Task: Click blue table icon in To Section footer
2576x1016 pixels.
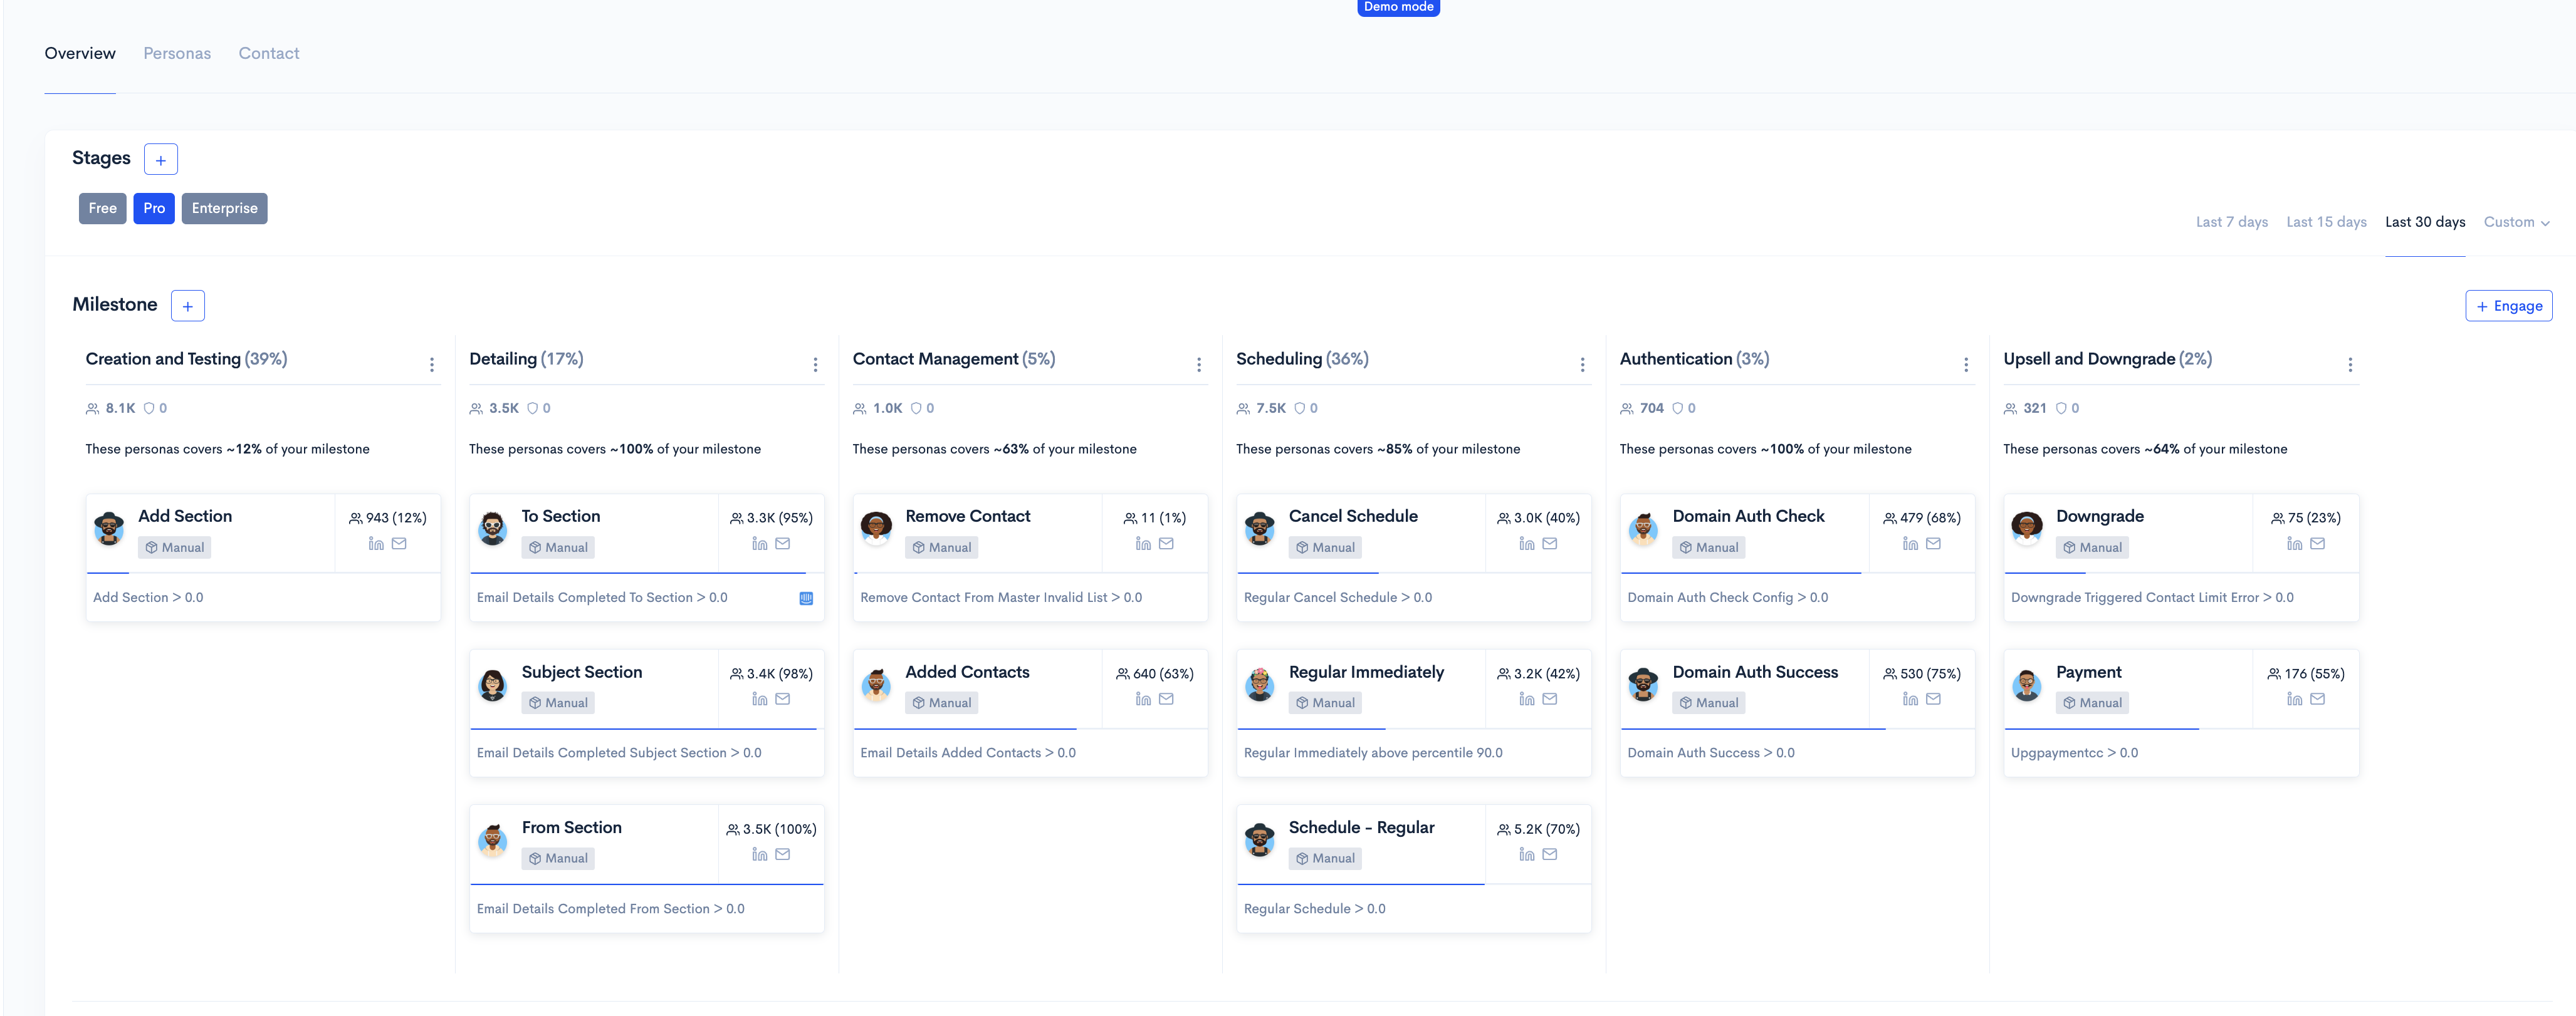Action: (806, 598)
